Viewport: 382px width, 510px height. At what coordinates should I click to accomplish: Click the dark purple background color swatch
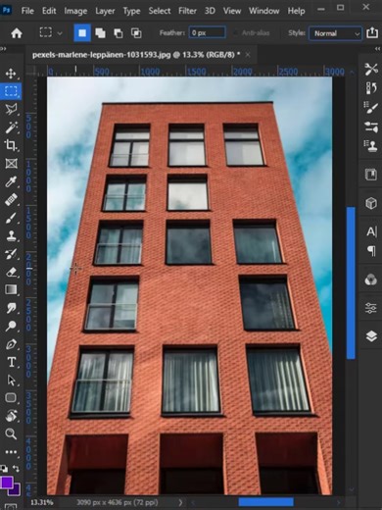point(16,491)
